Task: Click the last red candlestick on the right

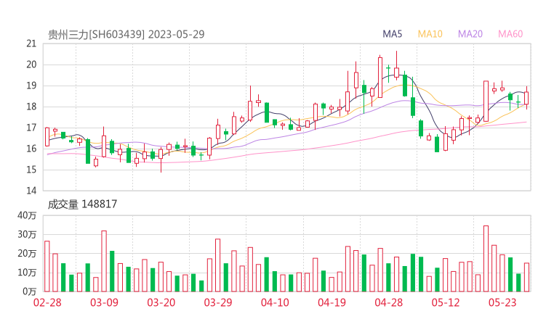Action: pos(526,98)
